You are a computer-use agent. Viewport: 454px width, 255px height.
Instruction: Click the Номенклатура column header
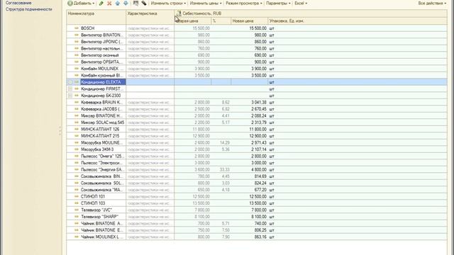point(96,17)
